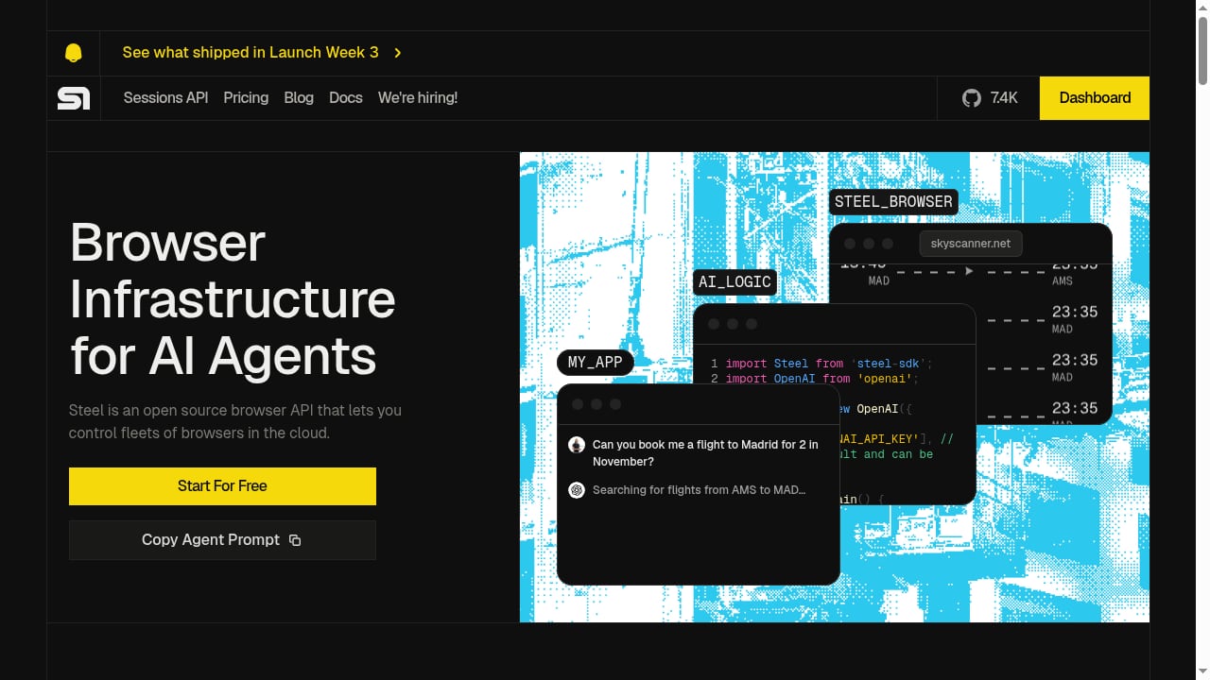This screenshot has height=680, width=1210.
Task: Click the OpenAI icon beside Searching for flights
Action: (577, 490)
